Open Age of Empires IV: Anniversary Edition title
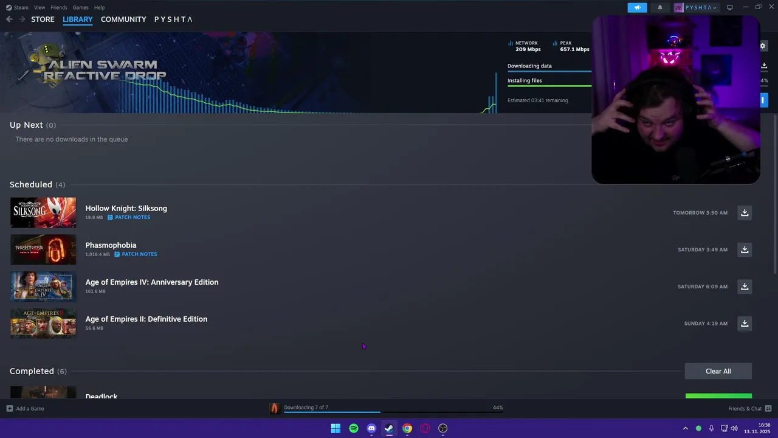 (152, 282)
